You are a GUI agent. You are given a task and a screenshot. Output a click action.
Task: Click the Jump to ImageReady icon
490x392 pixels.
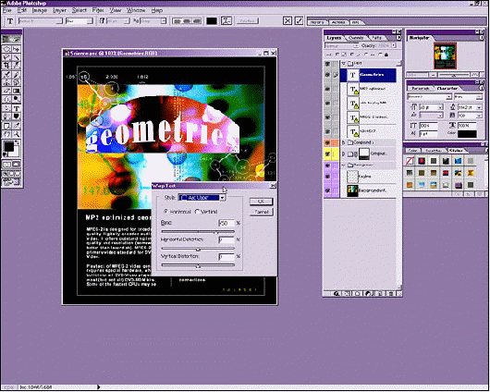(12, 181)
